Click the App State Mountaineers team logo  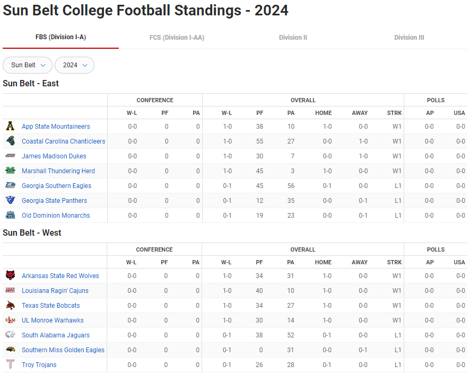[10, 127]
